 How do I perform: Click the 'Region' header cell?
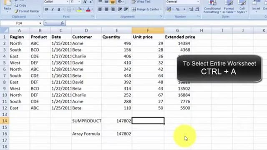click(20, 37)
